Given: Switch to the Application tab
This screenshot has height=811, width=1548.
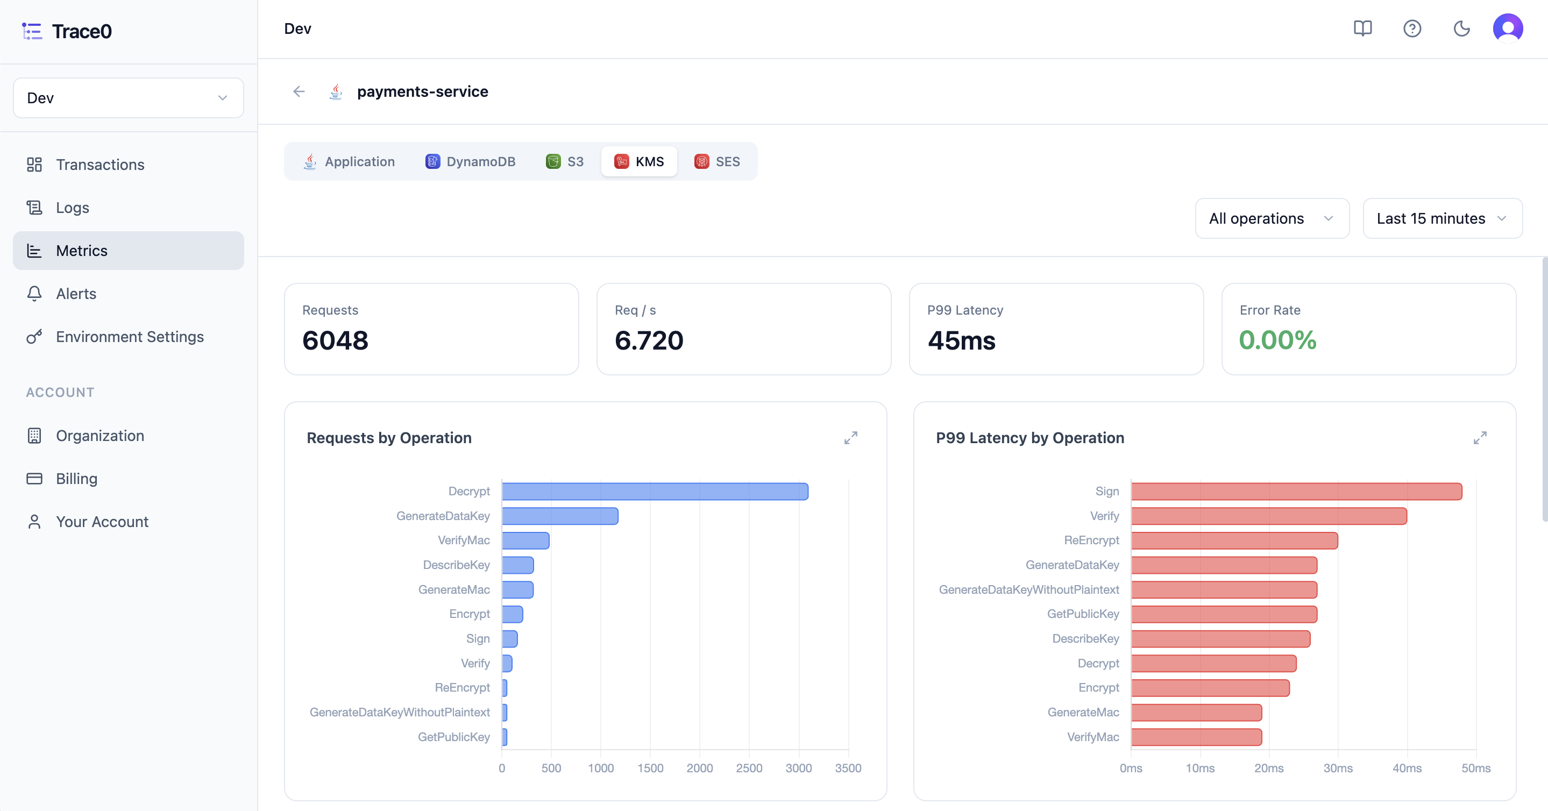Looking at the screenshot, I should tap(349, 161).
